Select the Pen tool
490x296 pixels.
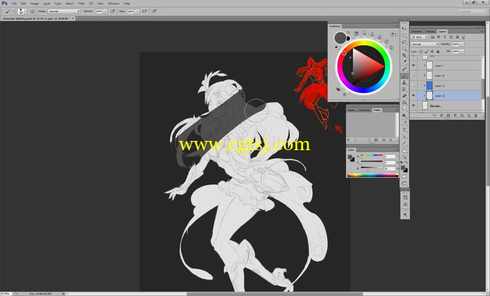click(404, 123)
